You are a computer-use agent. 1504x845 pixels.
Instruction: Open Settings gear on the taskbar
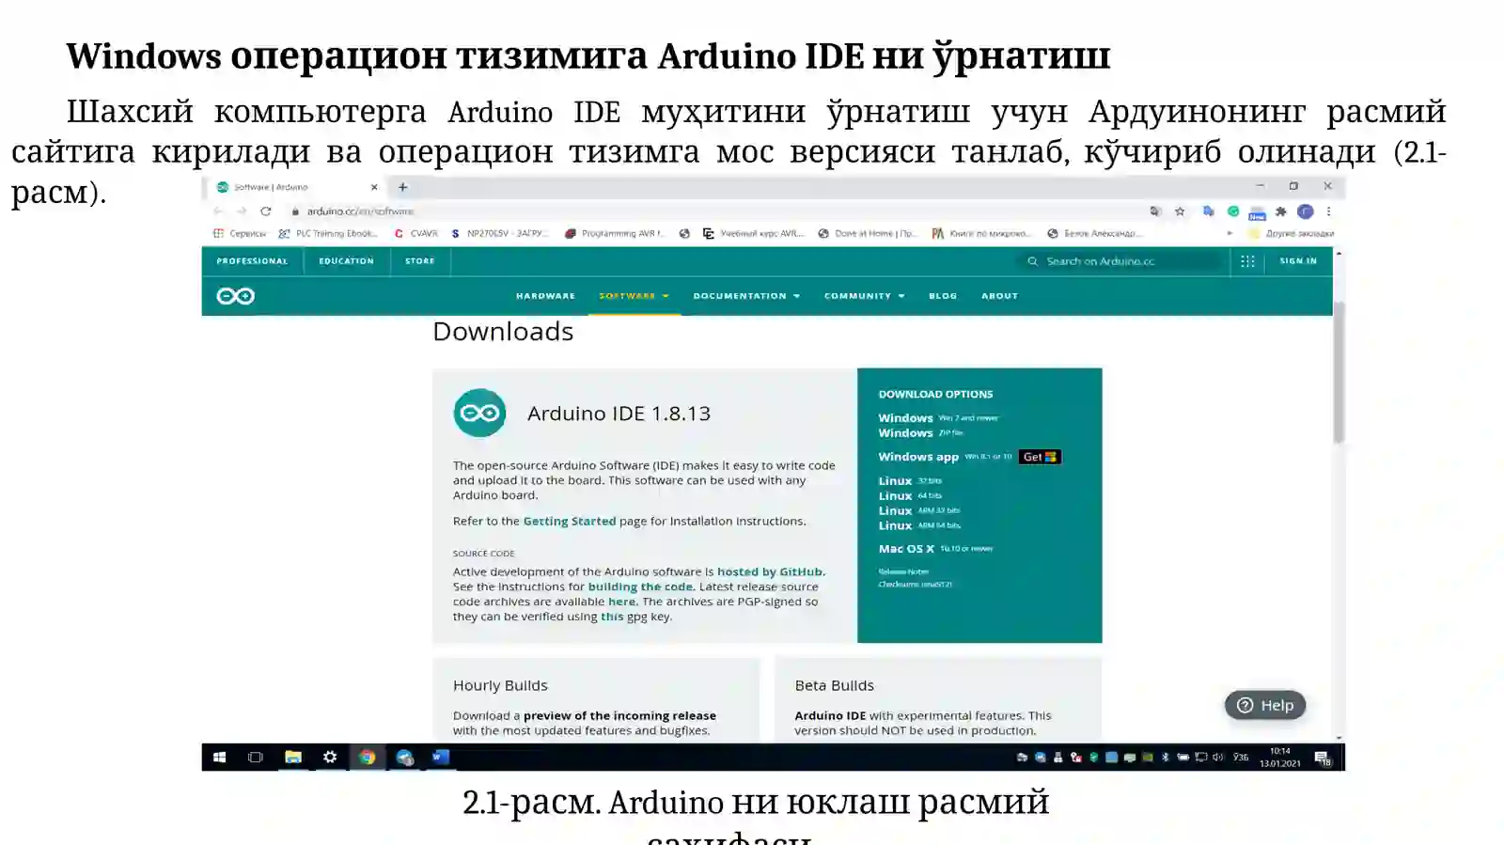[330, 757]
